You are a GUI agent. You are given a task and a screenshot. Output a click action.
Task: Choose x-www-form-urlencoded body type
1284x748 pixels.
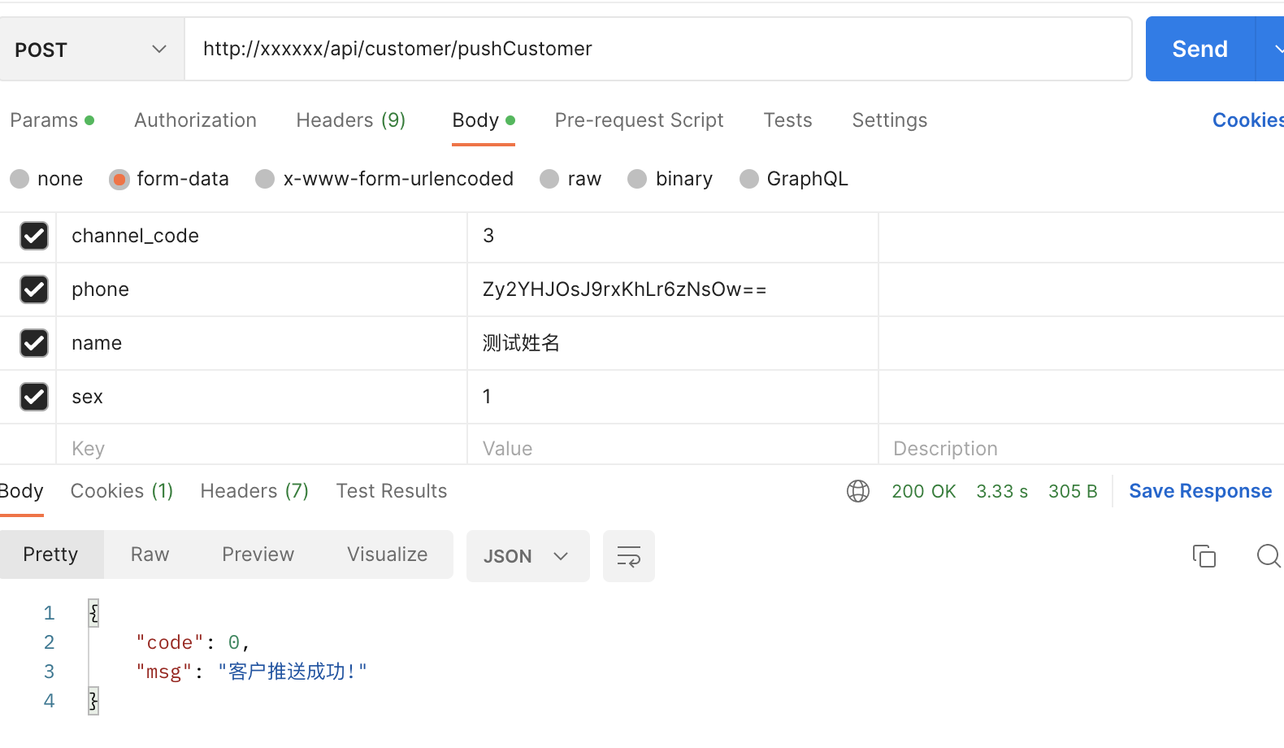pyautogui.click(x=265, y=179)
